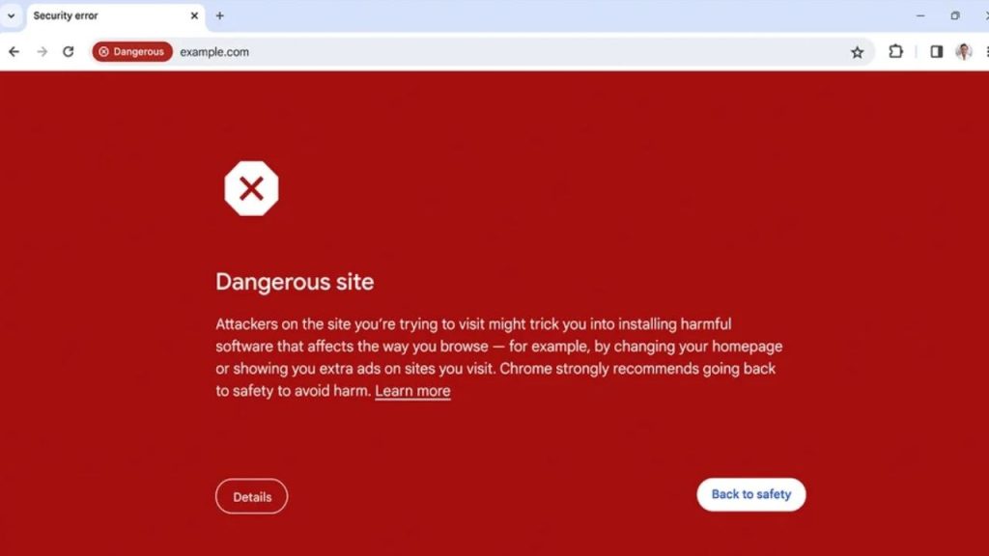Open the side panel icon

click(937, 52)
